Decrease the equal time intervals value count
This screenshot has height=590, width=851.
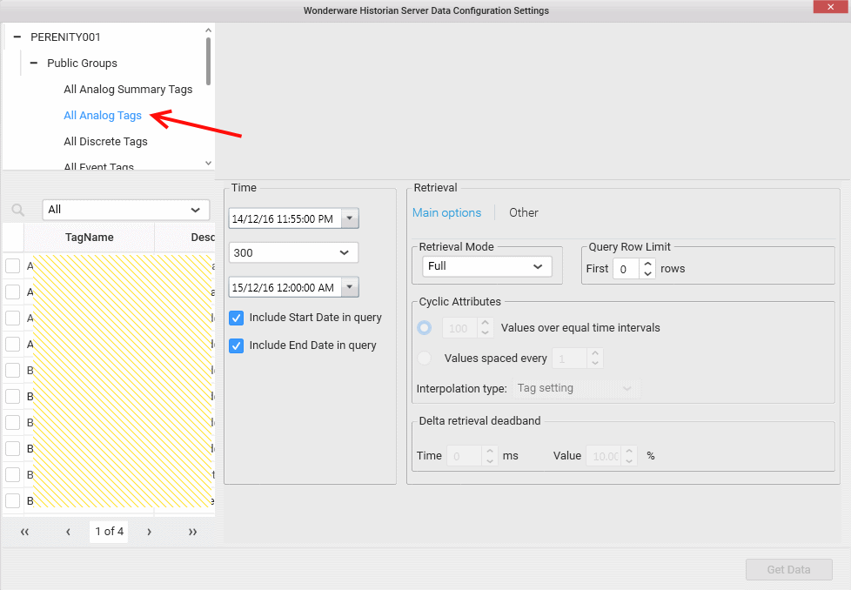[486, 332]
